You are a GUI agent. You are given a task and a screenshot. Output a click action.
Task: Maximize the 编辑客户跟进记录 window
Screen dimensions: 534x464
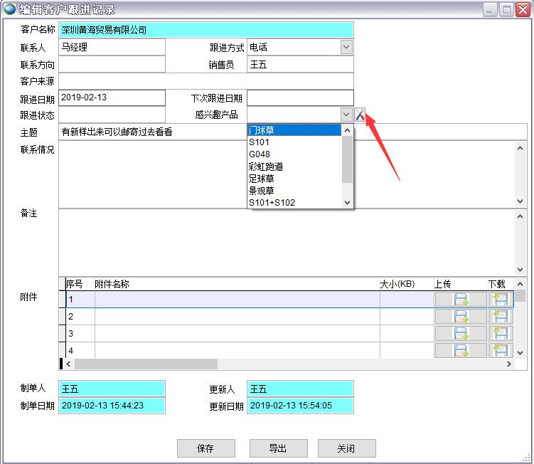click(x=506, y=9)
